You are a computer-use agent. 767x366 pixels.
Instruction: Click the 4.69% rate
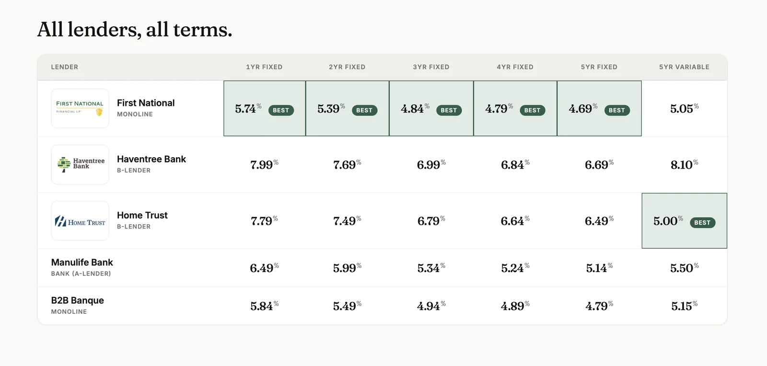point(583,109)
